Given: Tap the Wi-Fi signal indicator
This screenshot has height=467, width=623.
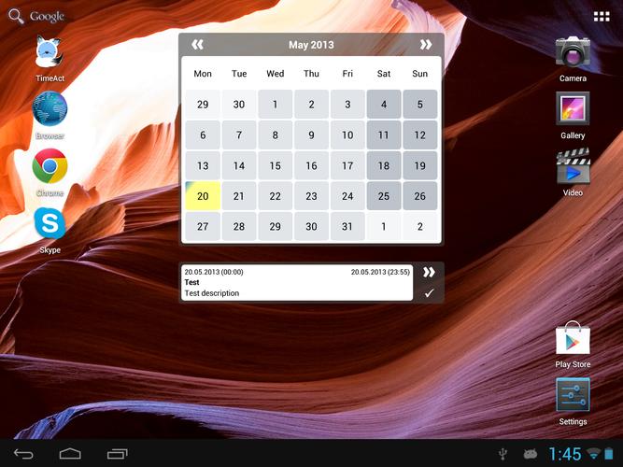Looking at the screenshot, I should (594, 454).
